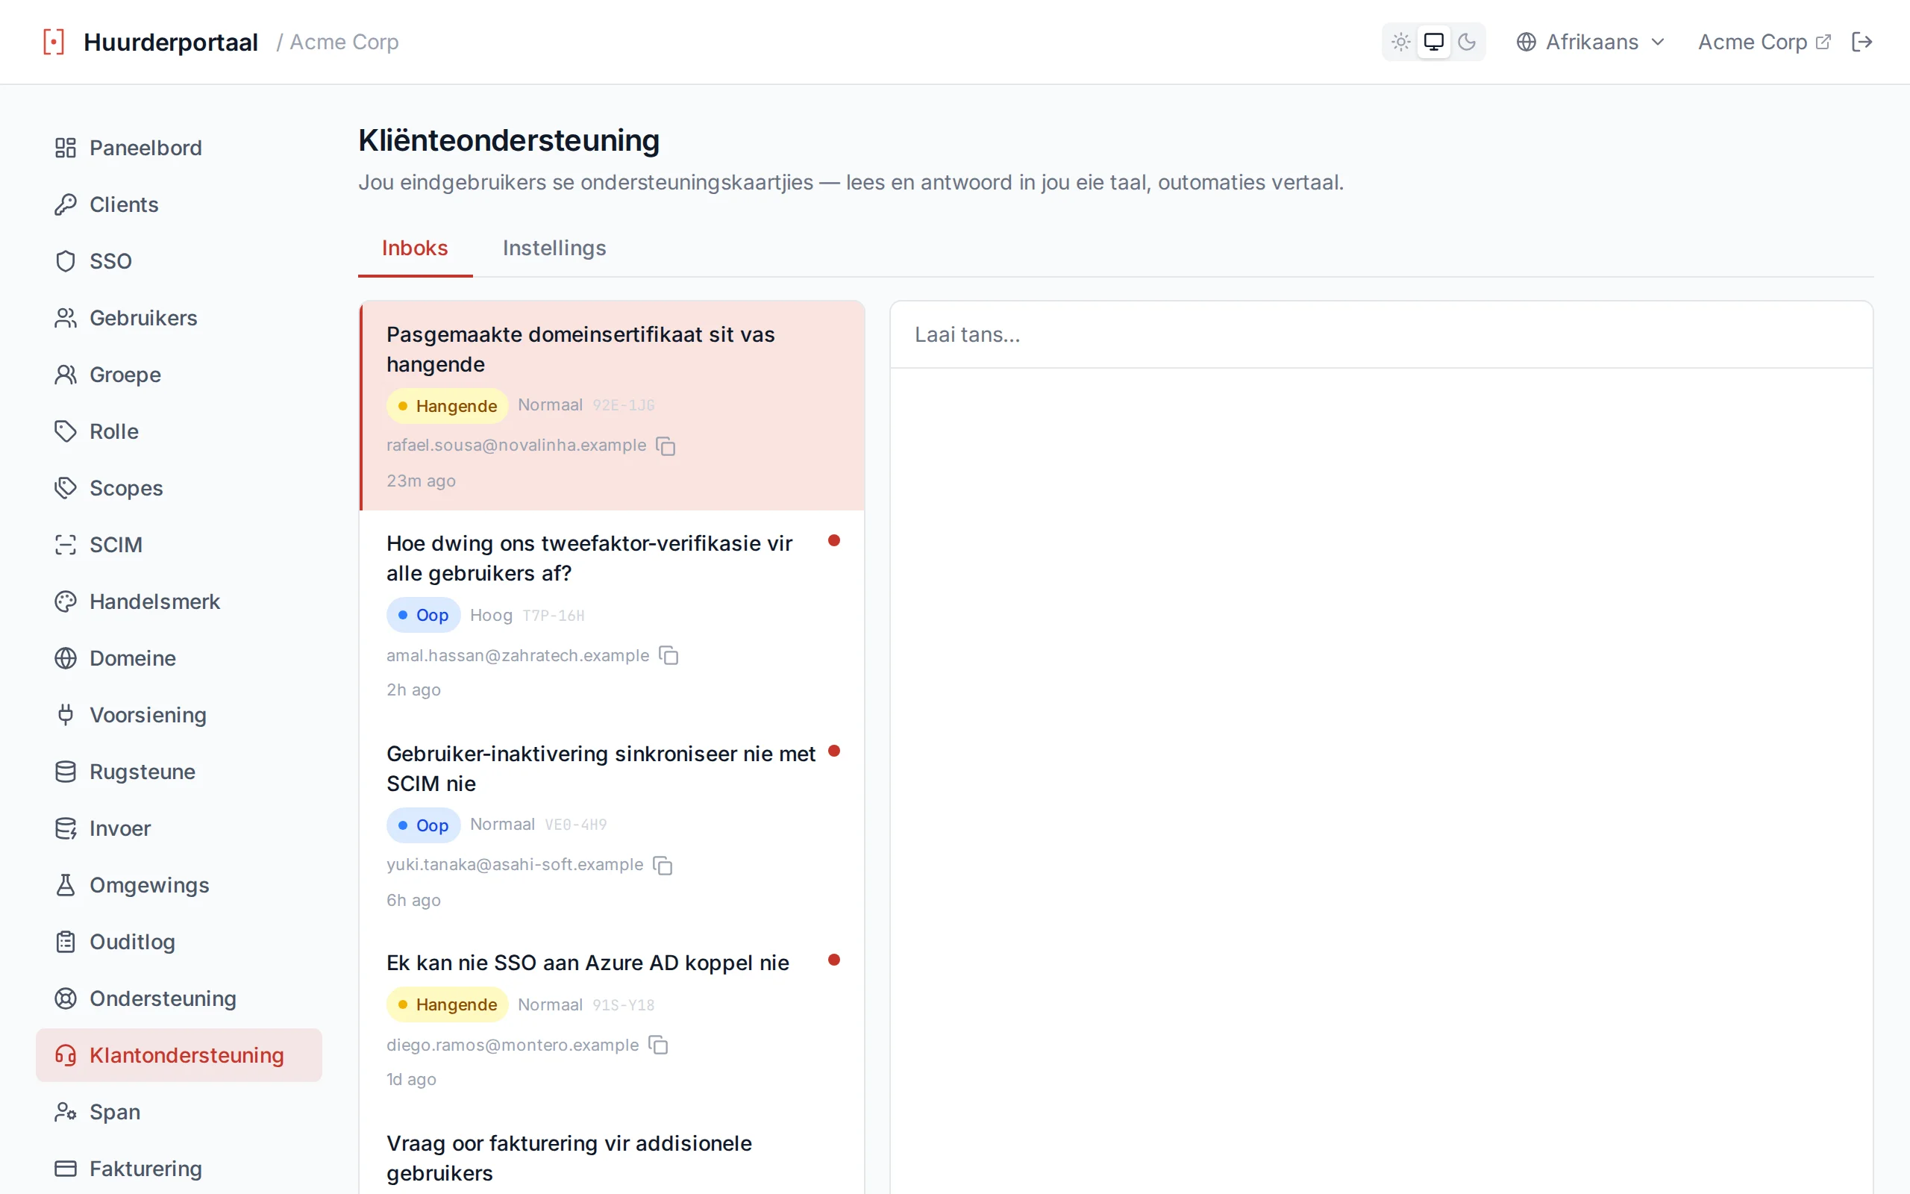Switch to the Instellings tab
This screenshot has width=1910, height=1194.
(x=554, y=248)
